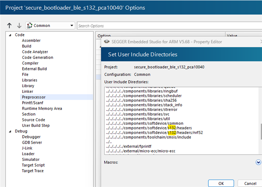Viewport: 262px width, 187px height.
Task: Click the down arrow navigation icon
Action: (x=19, y=25)
